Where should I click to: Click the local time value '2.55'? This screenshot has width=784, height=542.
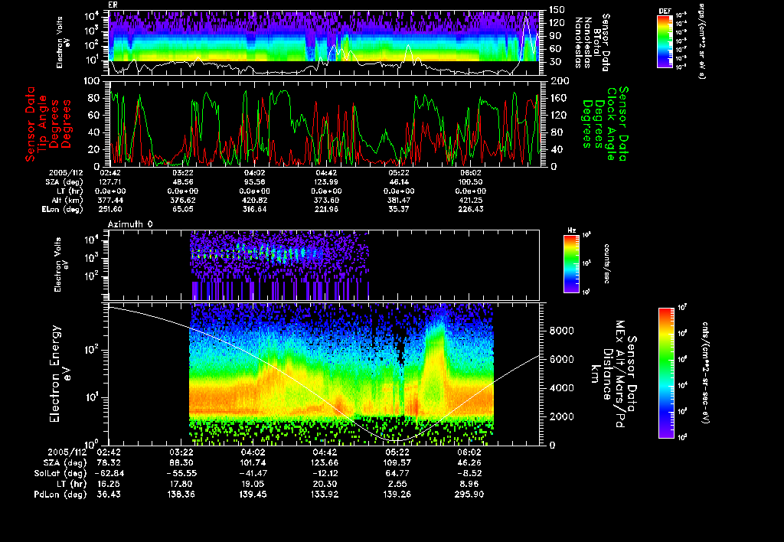coord(397,484)
